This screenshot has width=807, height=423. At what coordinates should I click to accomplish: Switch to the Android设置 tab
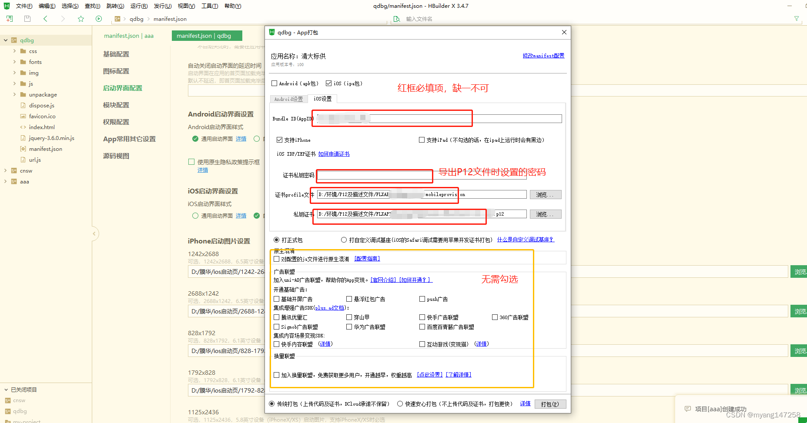[288, 99]
